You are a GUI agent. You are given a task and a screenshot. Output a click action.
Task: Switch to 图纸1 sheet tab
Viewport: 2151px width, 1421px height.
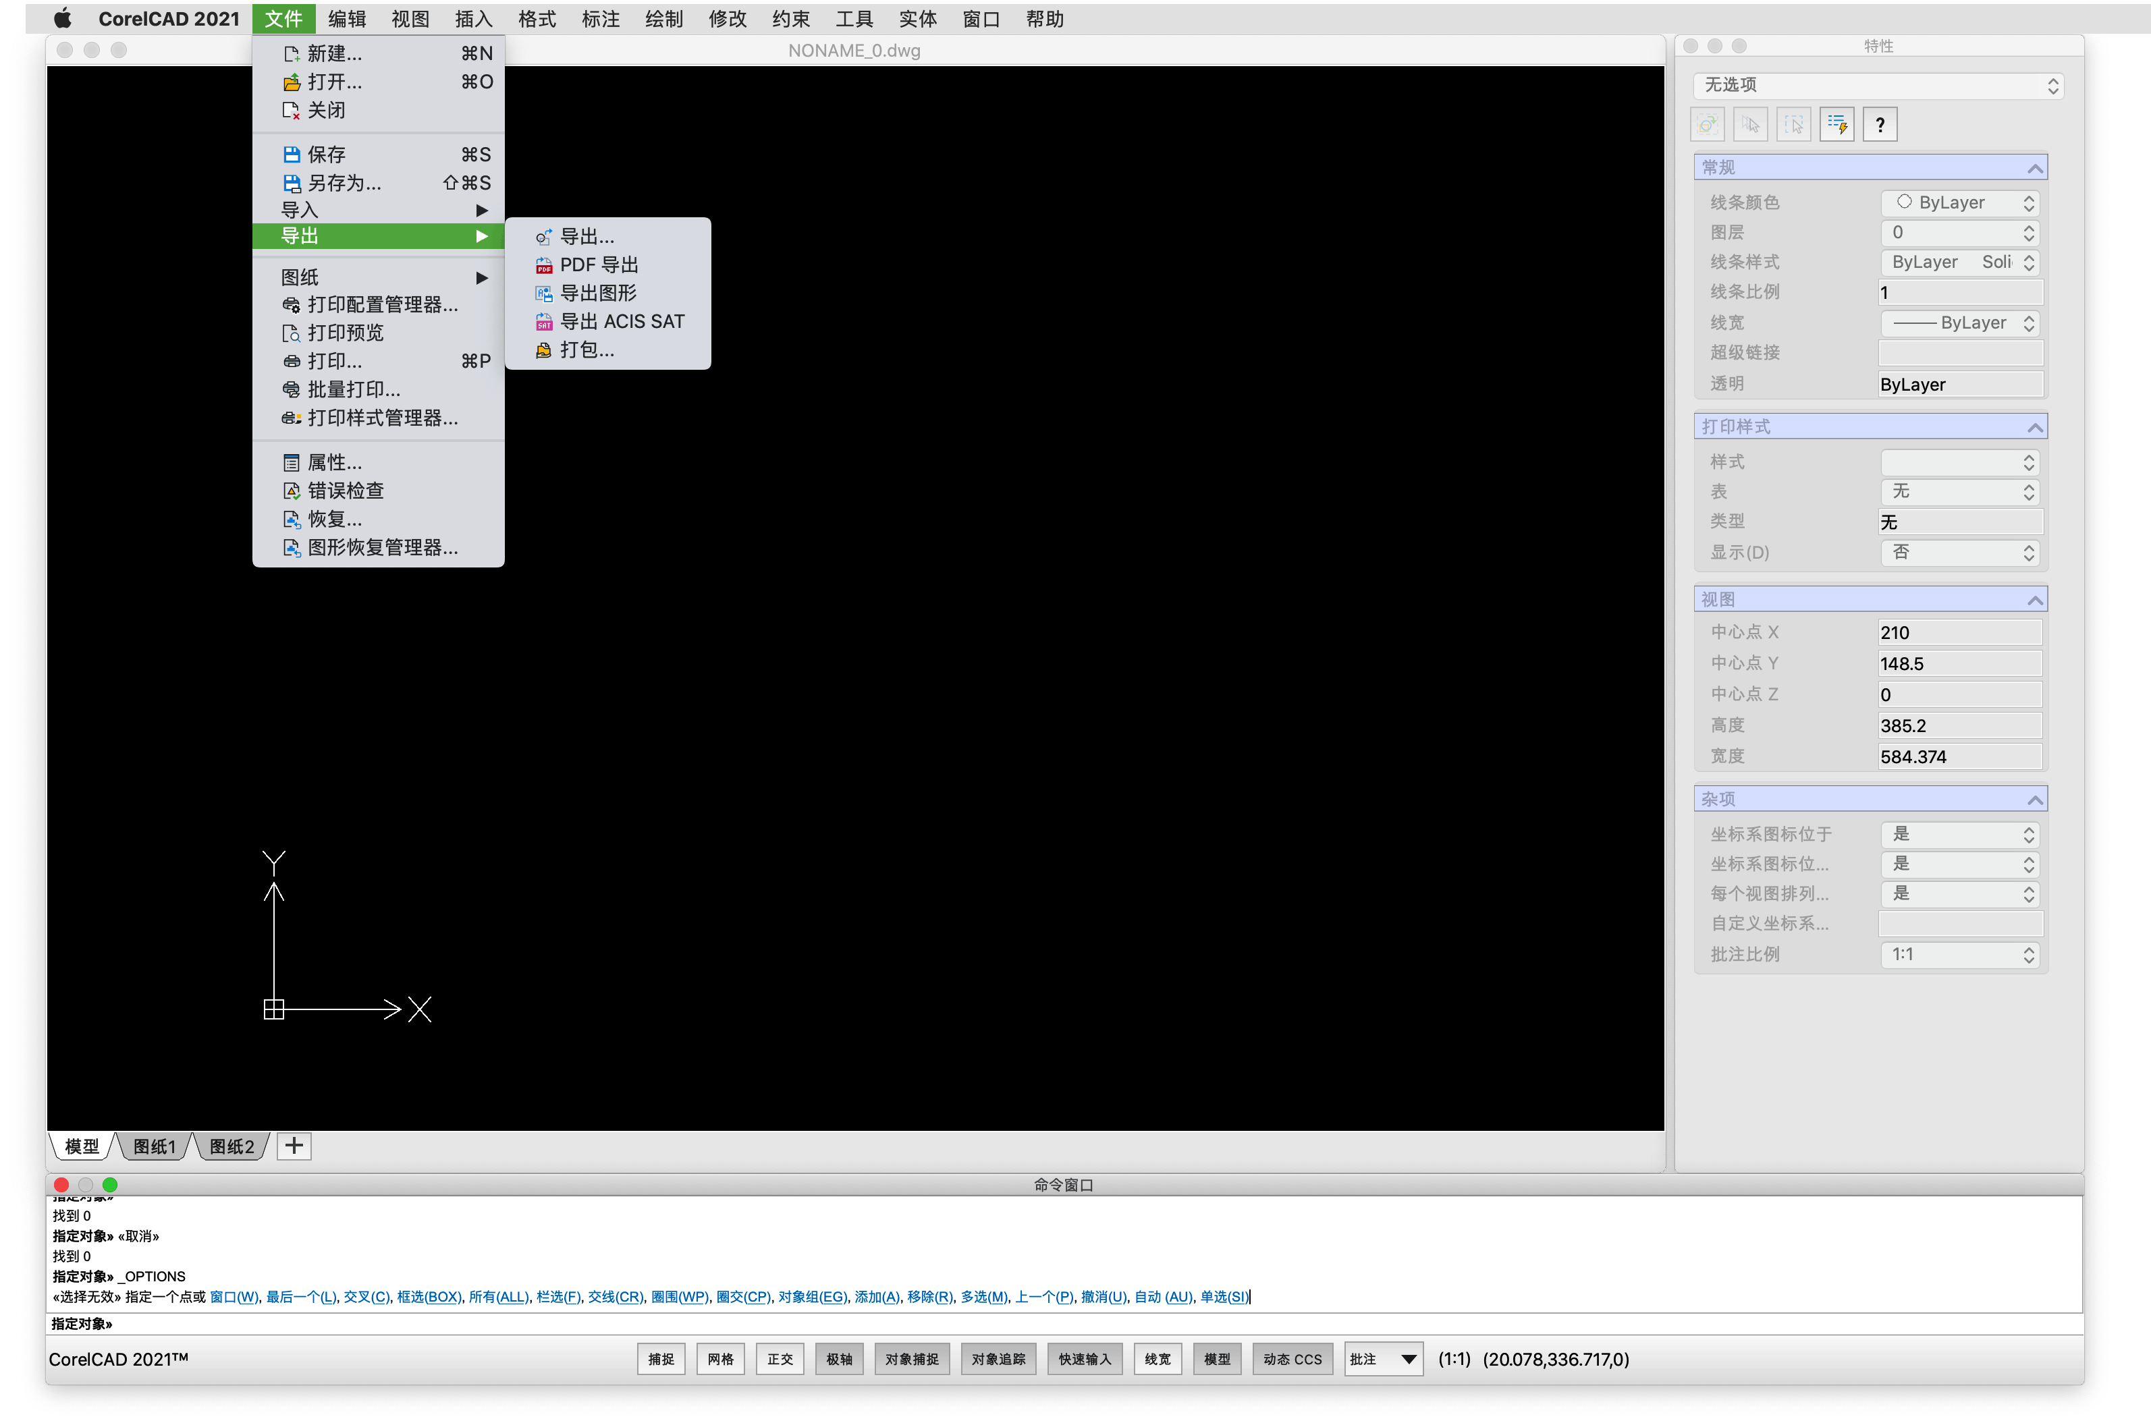tap(154, 1146)
